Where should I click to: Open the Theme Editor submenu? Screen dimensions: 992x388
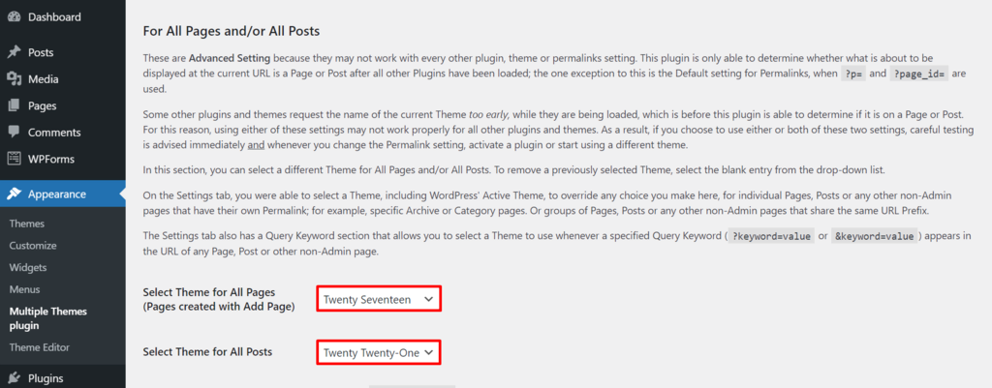[x=39, y=347]
